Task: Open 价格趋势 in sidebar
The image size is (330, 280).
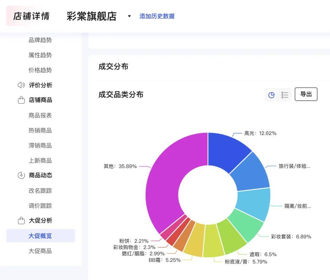Action: (x=40, y=70)
